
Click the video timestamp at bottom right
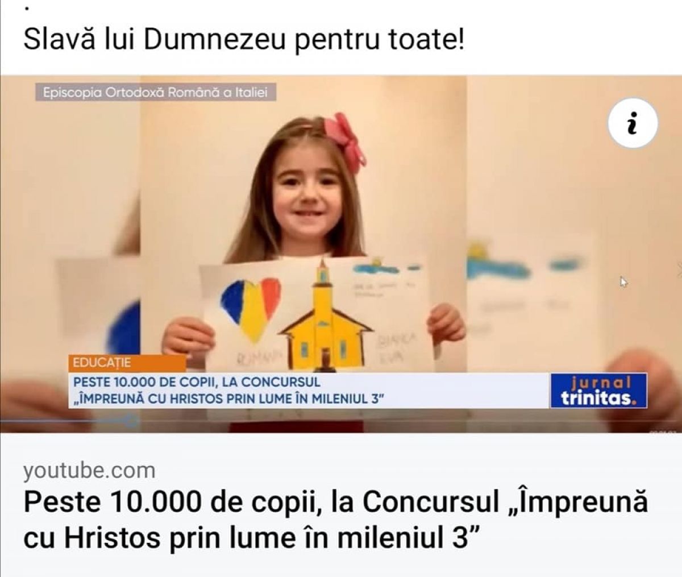pos(663,431)
